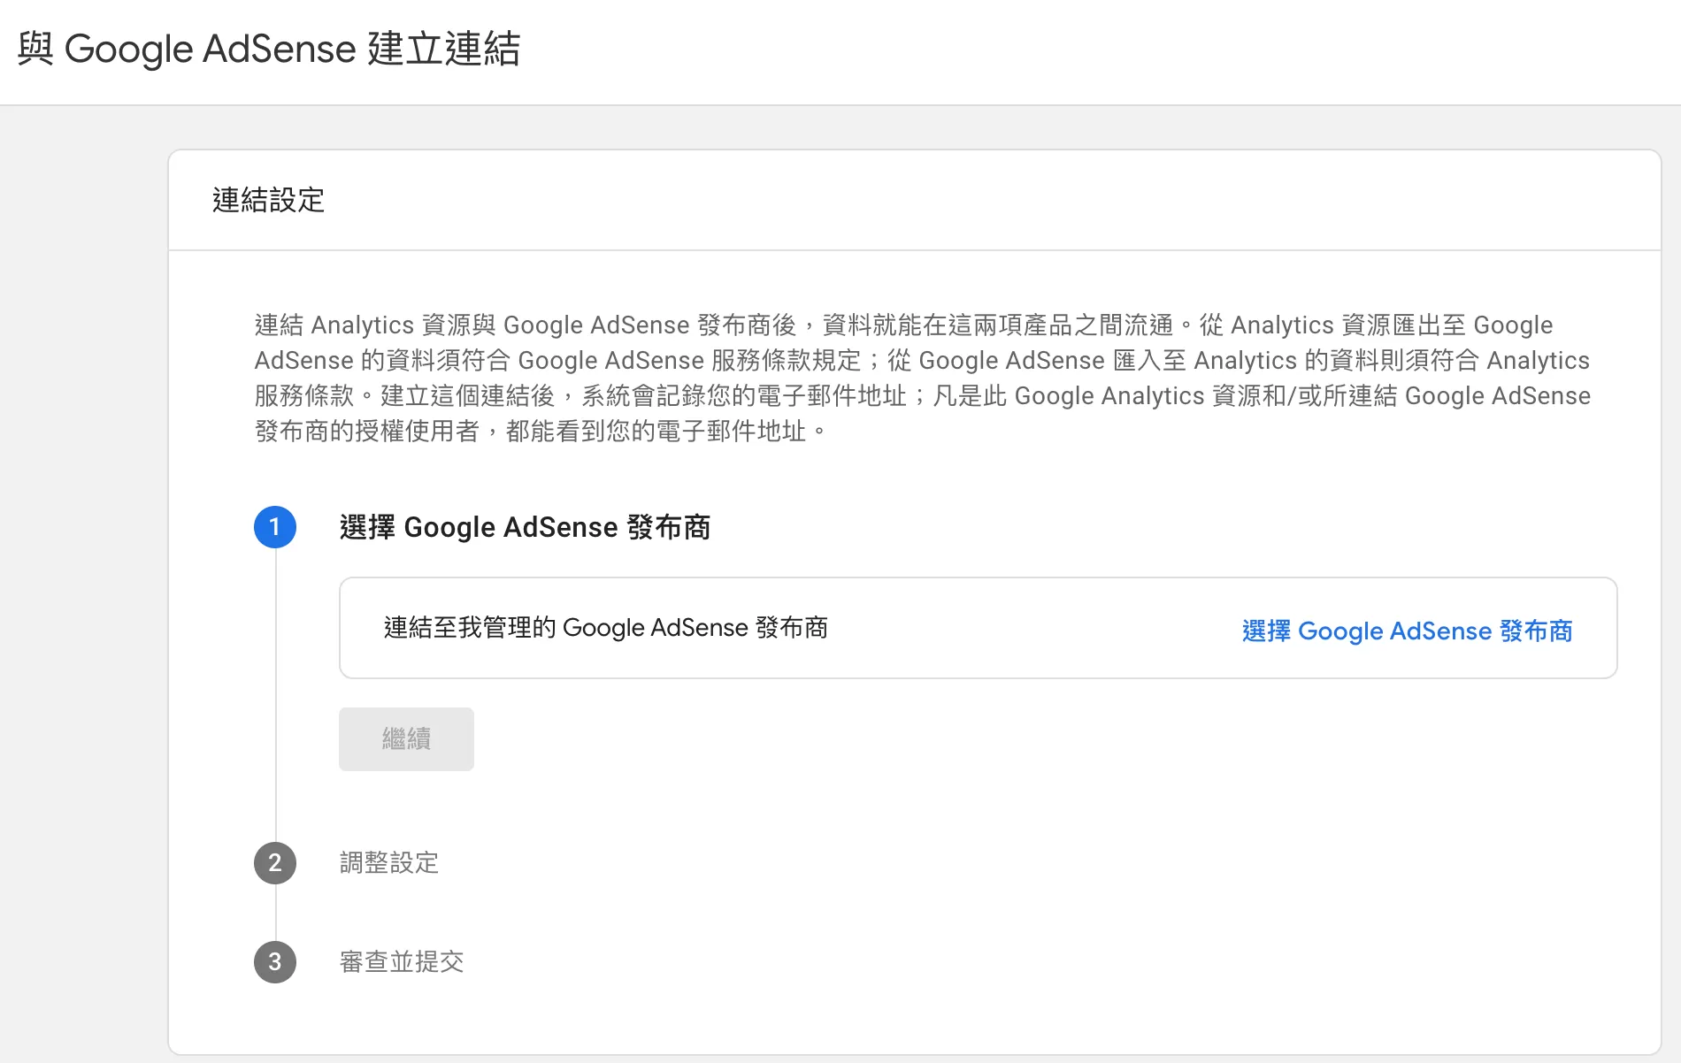
Task: Click the 連結至我管理的 Google AdSense 發布商 text
Action: click(x=606, y=628)
